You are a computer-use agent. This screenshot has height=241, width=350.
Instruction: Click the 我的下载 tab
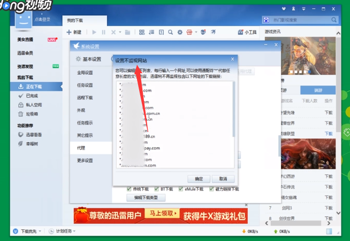(85, 20)
